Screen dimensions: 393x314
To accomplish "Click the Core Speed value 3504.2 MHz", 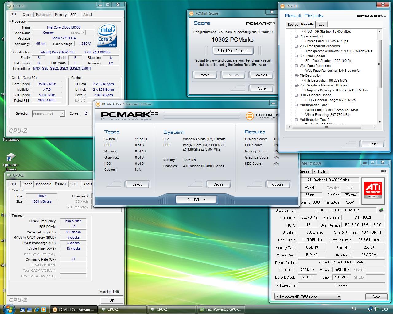I will pyautogui.click(x=47, y=84).
